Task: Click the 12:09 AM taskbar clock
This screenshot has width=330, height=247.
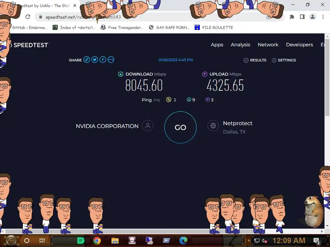Action: coord(289,241)
